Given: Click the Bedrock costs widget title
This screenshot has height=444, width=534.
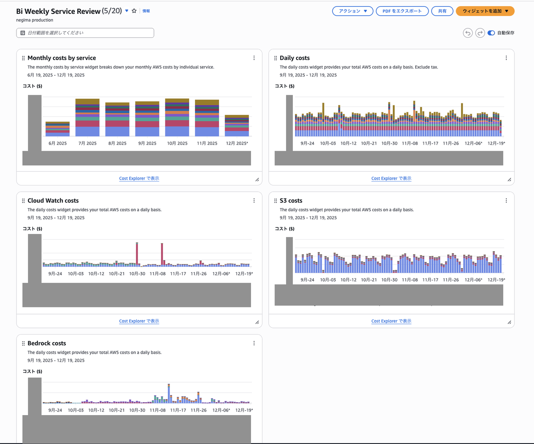Looking at the screenshot, I should pyautogui.click(x=47, y=343).
